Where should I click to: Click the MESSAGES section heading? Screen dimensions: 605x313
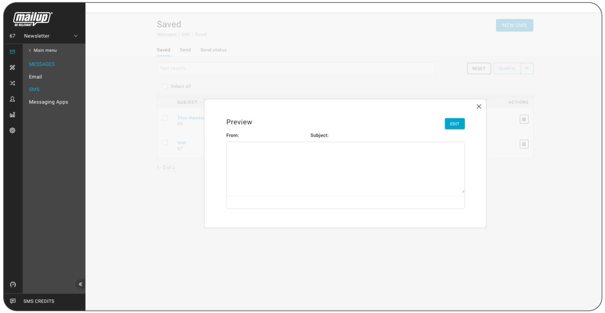[42, 64]
